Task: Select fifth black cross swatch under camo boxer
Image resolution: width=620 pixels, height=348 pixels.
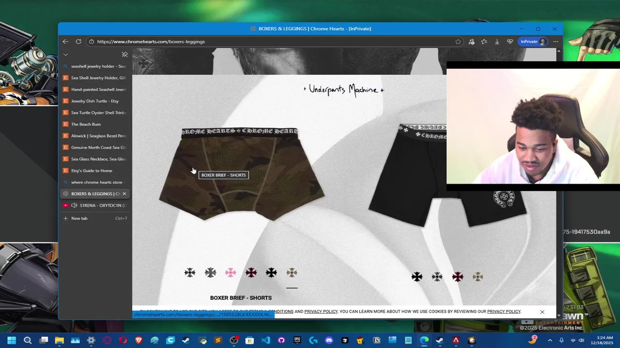Action: [x=271, y=273]
